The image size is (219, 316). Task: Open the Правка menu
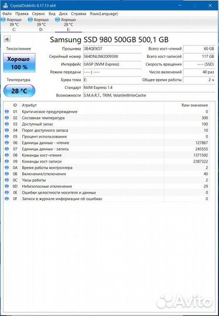tap(22, 13)
